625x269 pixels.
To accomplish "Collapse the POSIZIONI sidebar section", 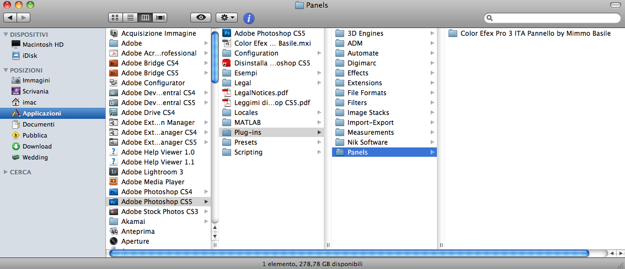I will tap(6, 70).
